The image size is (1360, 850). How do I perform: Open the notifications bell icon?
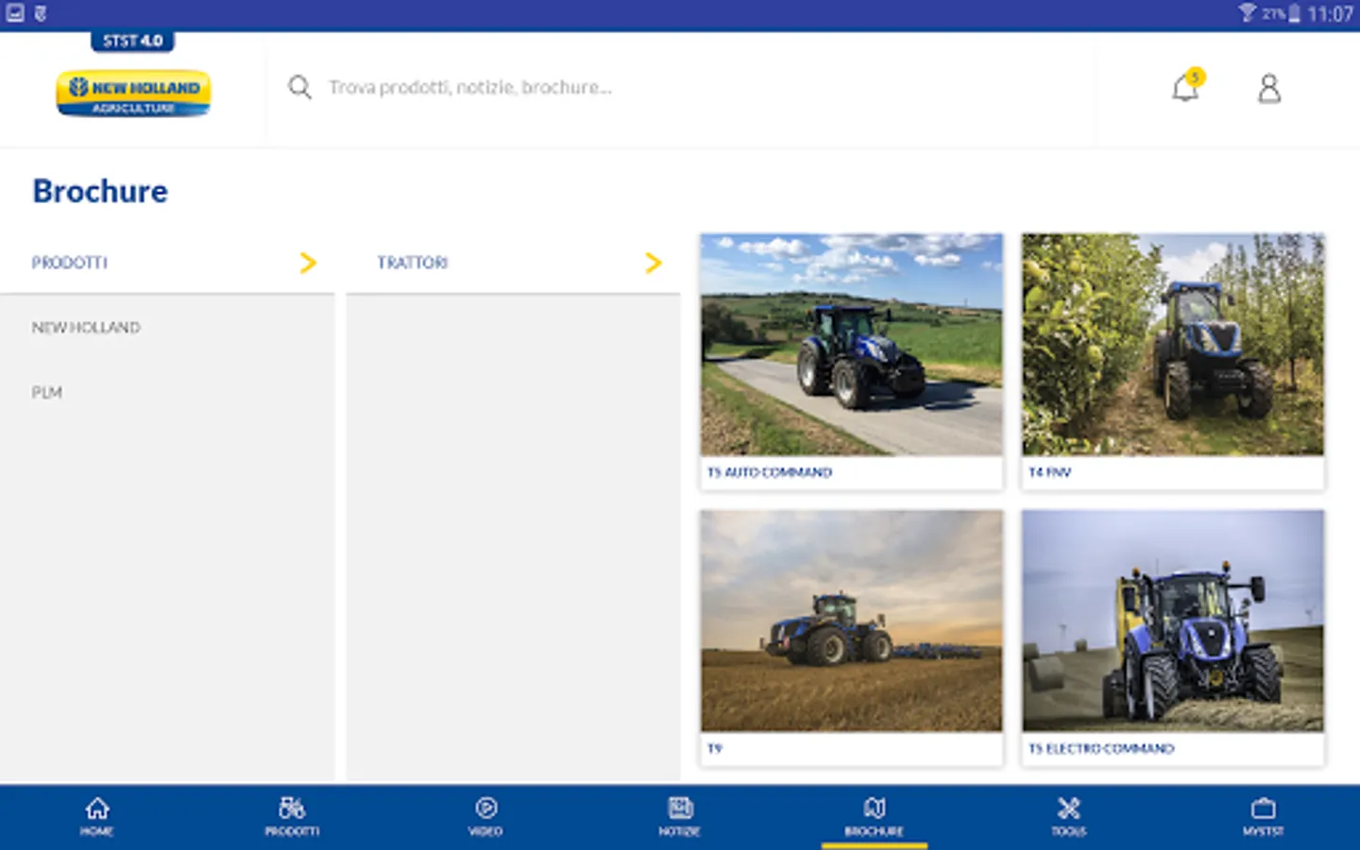tap(1184, 89)
